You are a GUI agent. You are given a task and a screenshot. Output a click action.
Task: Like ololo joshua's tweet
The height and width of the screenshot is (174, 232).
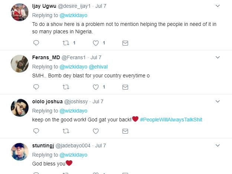[96, 131]
